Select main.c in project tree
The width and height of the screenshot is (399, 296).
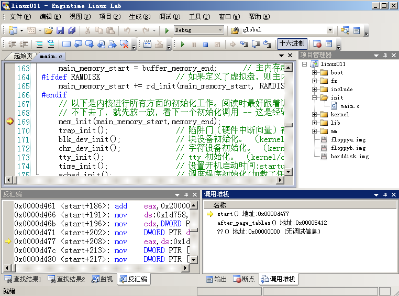(350, 106)
